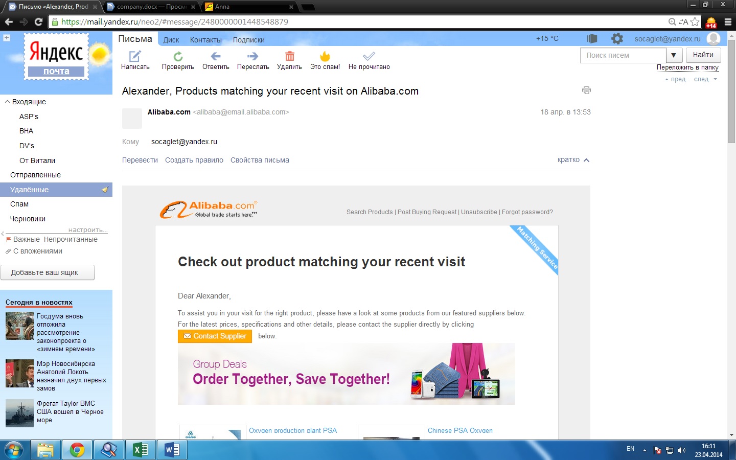The width and height of the screenshot is (736, 460).
Task: Click the Переслать forward arrow
Action: pos(252,56)
